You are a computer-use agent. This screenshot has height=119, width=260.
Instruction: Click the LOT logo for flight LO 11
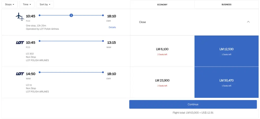coord(20,74)
